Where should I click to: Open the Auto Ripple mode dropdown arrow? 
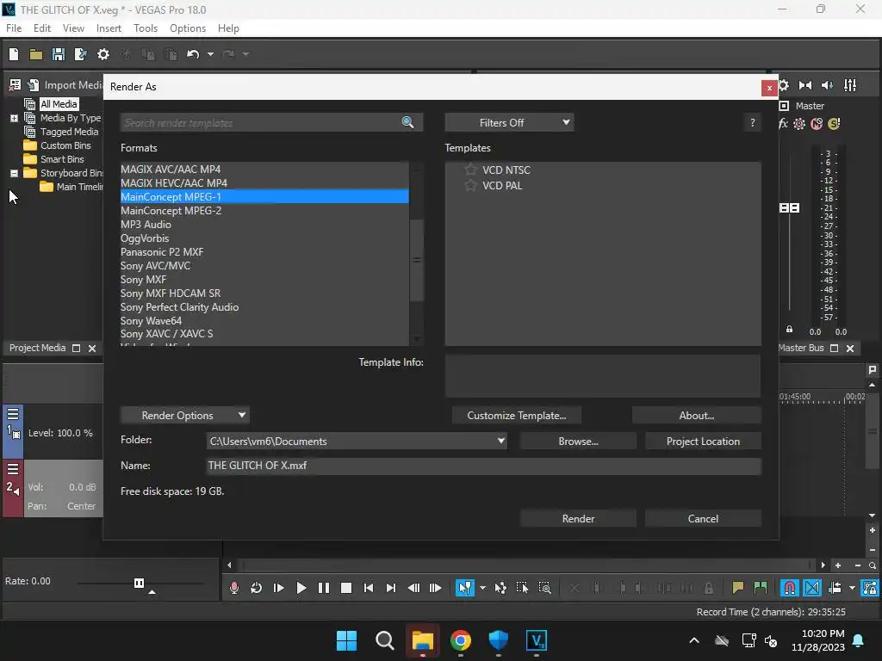click(852, 588)
